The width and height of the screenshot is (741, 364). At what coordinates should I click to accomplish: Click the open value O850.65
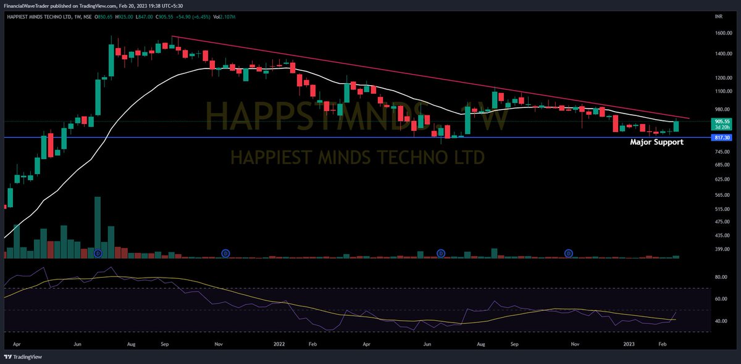pyautogui.click(x=104, y=16)
